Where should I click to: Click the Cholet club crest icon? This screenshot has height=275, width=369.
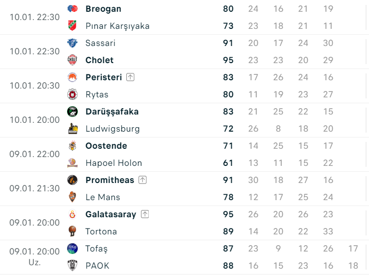click(x=72, y=60)
